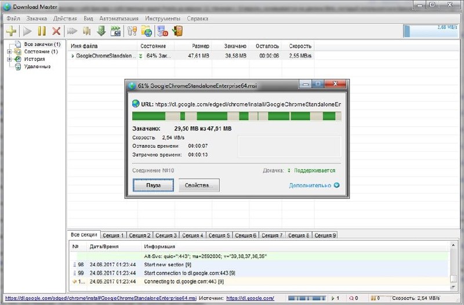This screenshot has width=464, height=305.
Task: Click the log panel scroll-up arrow
Action: tap(453, 245)
